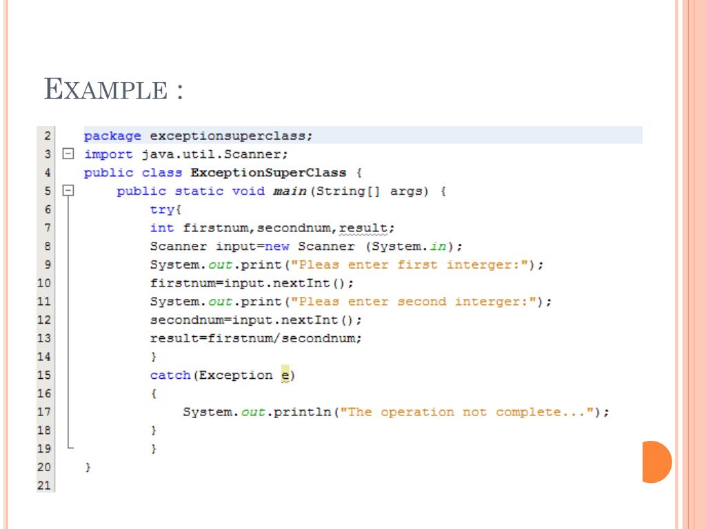
Task: Click 'secondnum=input.nextInt();' line
Action: [x=256, y=320]
